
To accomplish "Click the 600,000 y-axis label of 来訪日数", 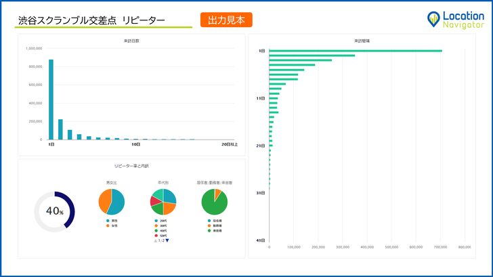I will pyautogui.click(x=35, y=85).
